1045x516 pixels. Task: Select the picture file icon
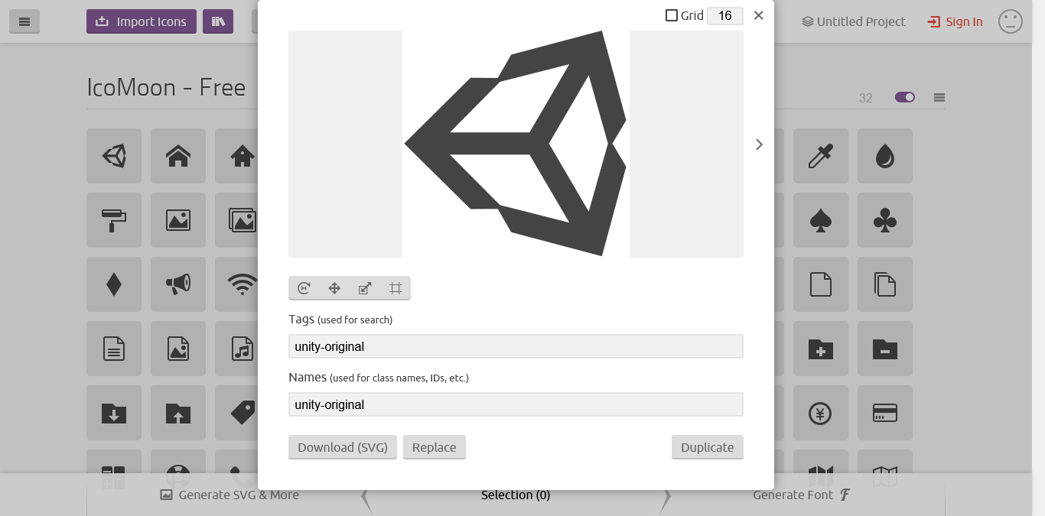(178, 349)
